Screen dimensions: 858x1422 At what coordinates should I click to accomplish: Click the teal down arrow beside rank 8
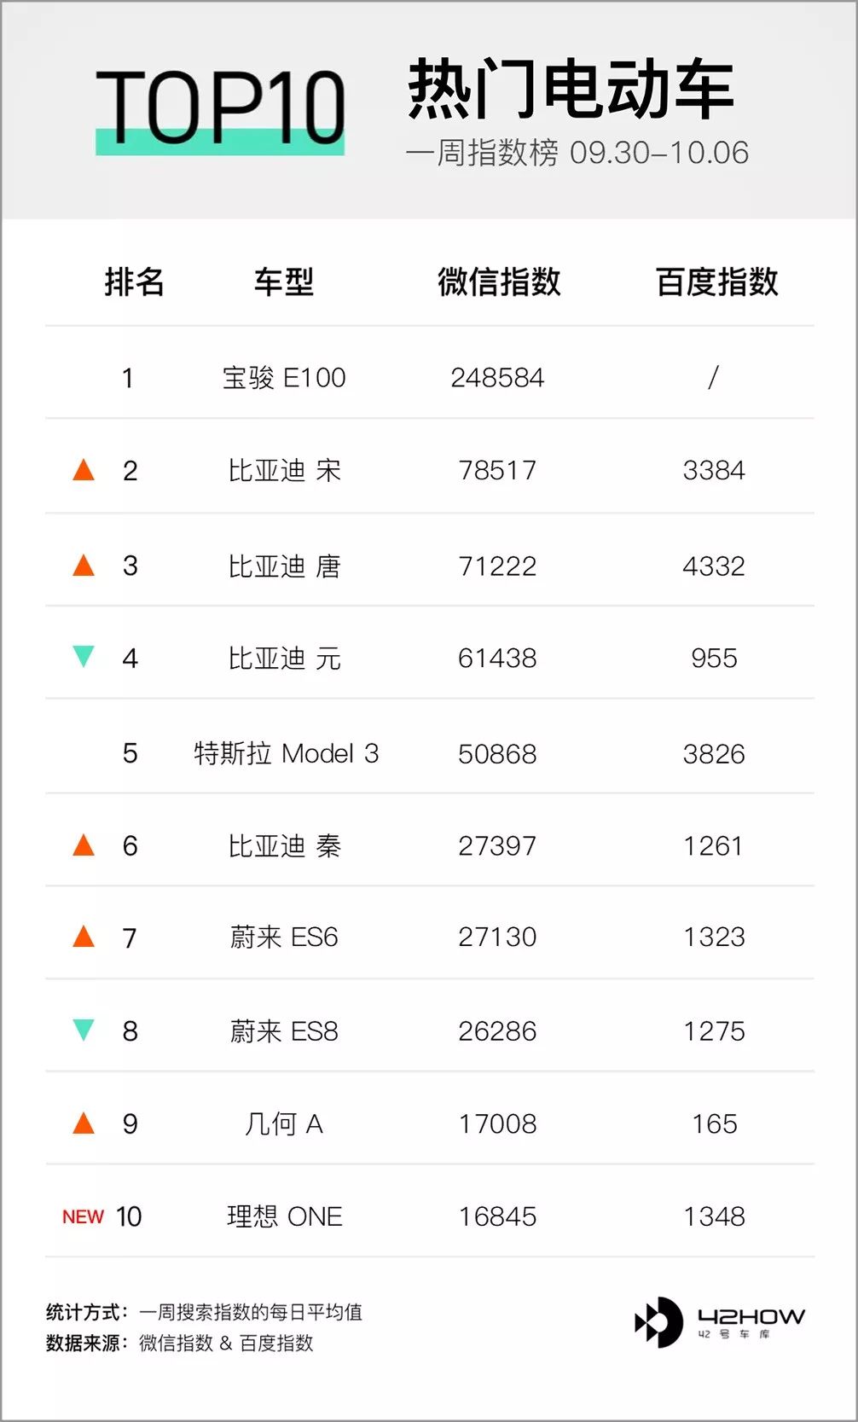coord(84,1030)
